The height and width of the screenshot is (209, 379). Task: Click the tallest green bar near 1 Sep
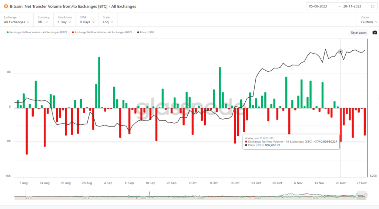[99, 82]
